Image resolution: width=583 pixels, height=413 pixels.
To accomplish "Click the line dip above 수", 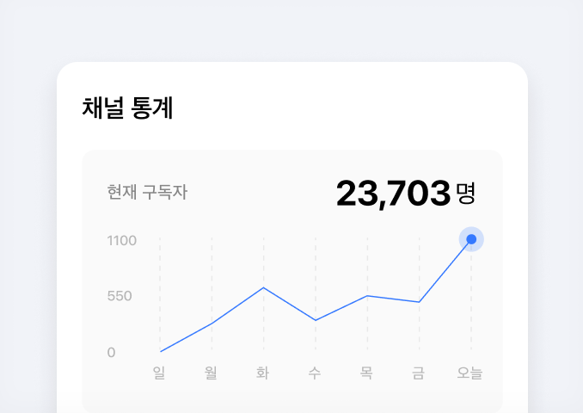I will [316, 320].
